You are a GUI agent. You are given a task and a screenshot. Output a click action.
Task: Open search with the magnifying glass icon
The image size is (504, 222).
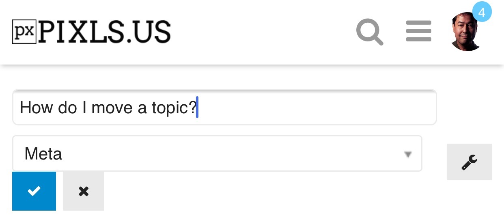370,32
